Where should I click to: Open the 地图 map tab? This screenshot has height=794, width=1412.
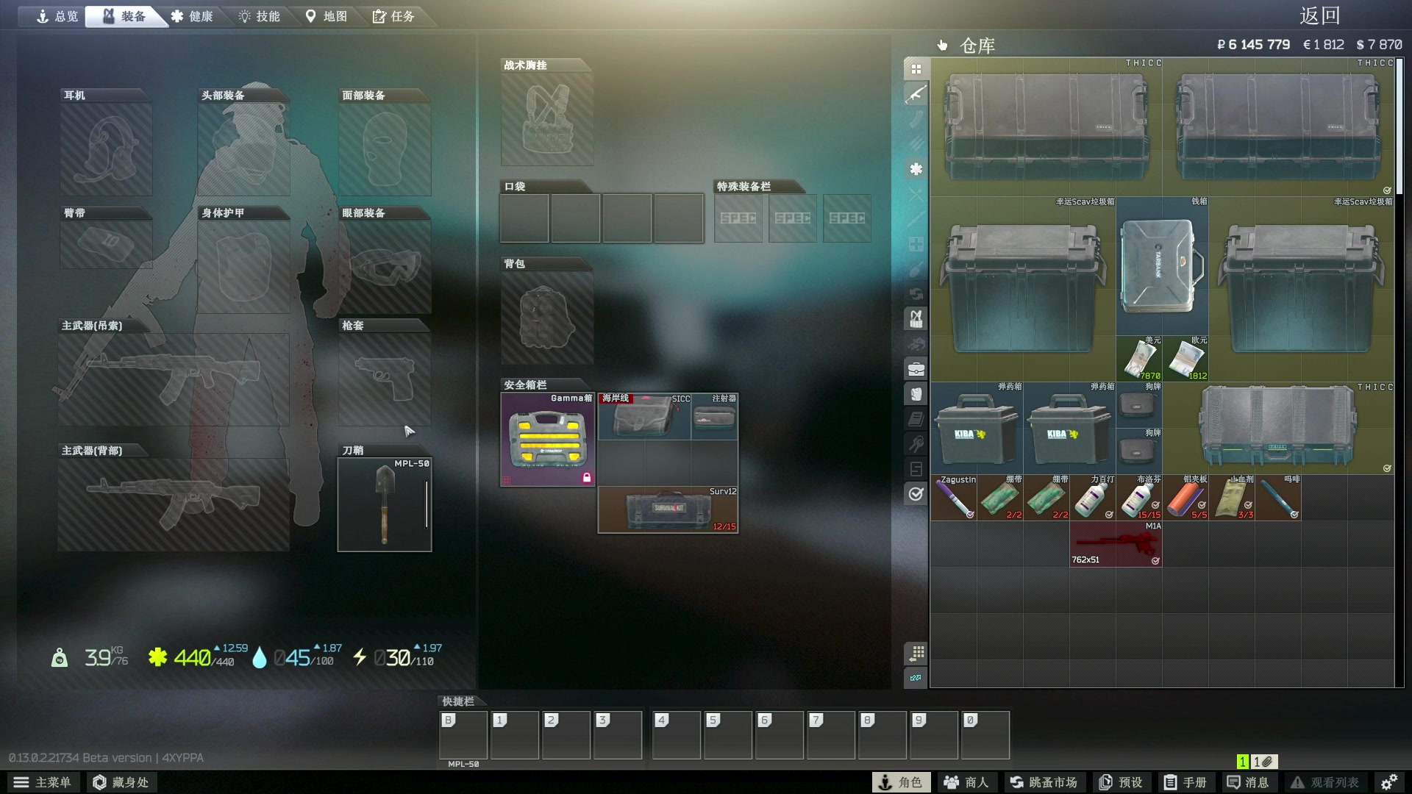326,16
